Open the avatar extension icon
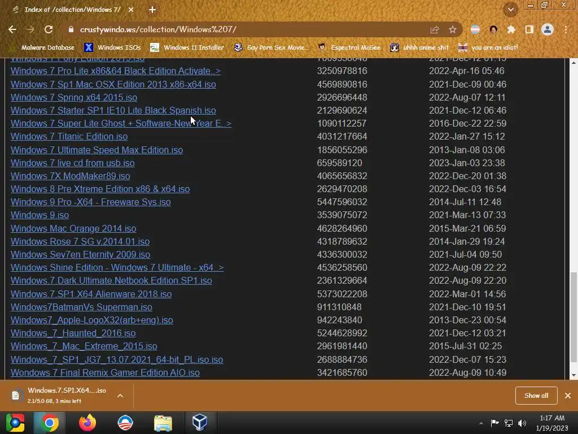This screenshot has width=578, height=434. coord(493,29)
